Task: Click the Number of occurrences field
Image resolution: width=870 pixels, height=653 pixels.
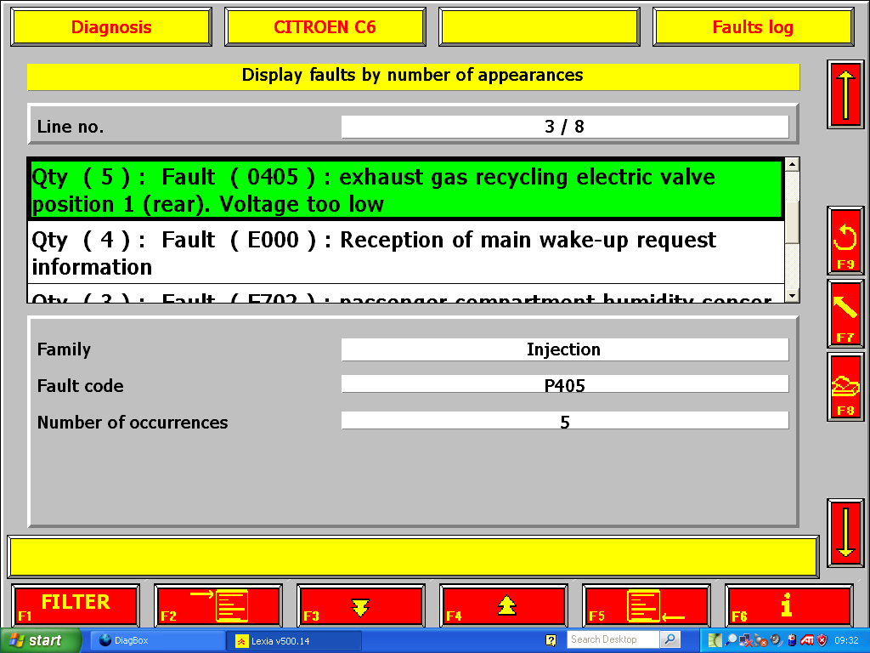Action: (565, 420)
